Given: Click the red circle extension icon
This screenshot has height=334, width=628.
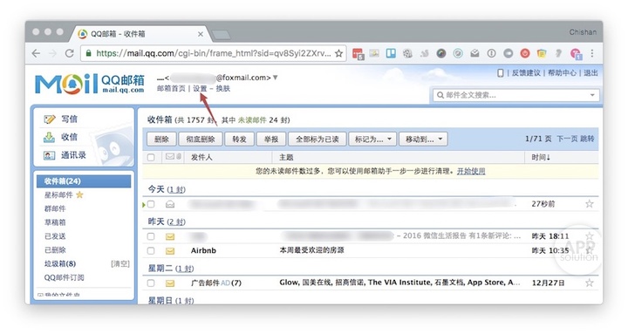Looking at the screenshot, I should click(x=525, y=53).
